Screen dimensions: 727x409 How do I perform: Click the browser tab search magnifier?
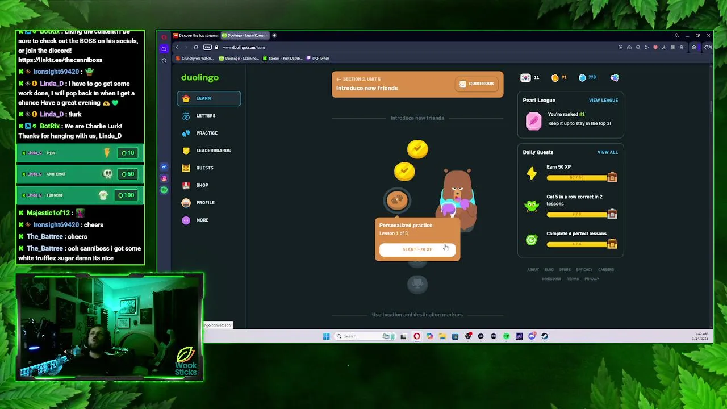pos(676,35)
